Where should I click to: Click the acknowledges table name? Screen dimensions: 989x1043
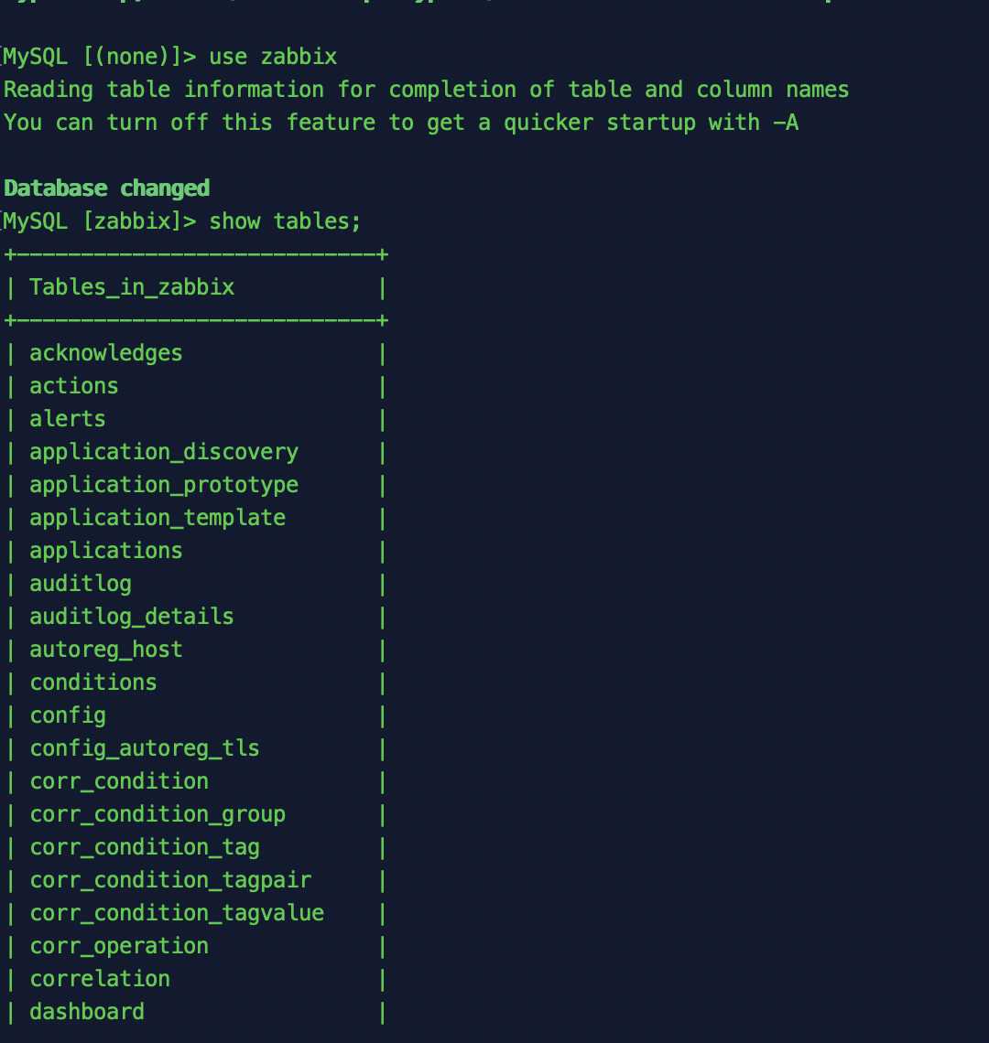point(106,353)
